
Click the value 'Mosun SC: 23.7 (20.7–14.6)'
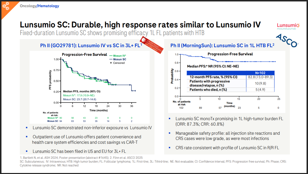(x=80, y=99)
